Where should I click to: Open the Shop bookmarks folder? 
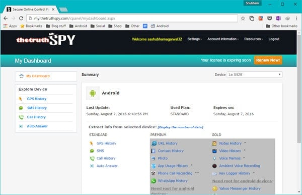(x=115, y=26)
